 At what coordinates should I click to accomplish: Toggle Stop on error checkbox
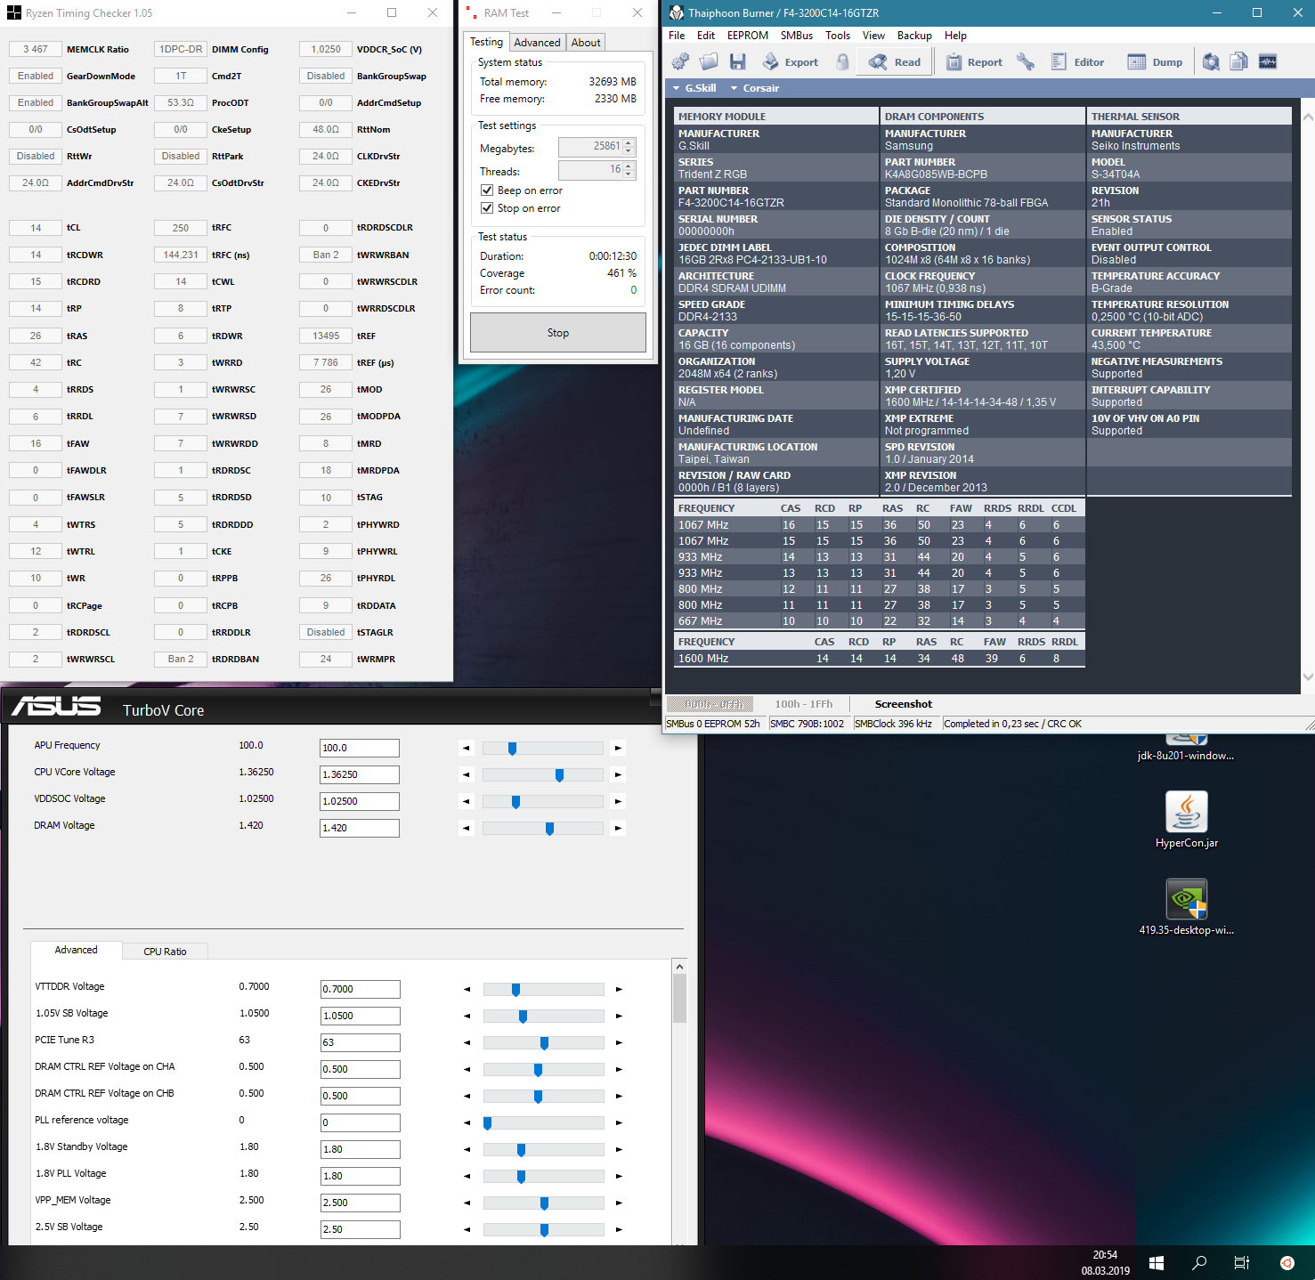click(487, 207)
